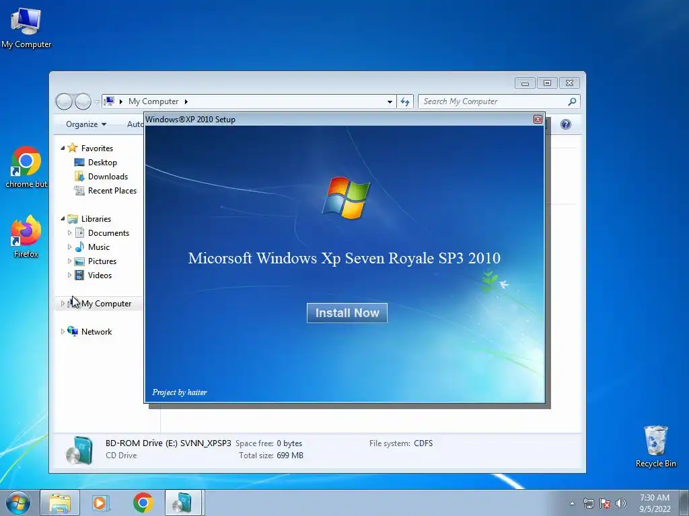The height and width of the screenshot is (516, 689).
Task: Select Favorites in navigation pane
Action: click(97, 148)
